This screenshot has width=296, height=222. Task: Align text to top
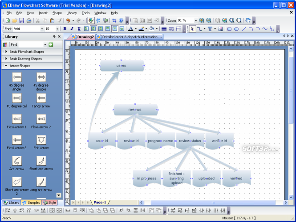click(x=108, y=29)
